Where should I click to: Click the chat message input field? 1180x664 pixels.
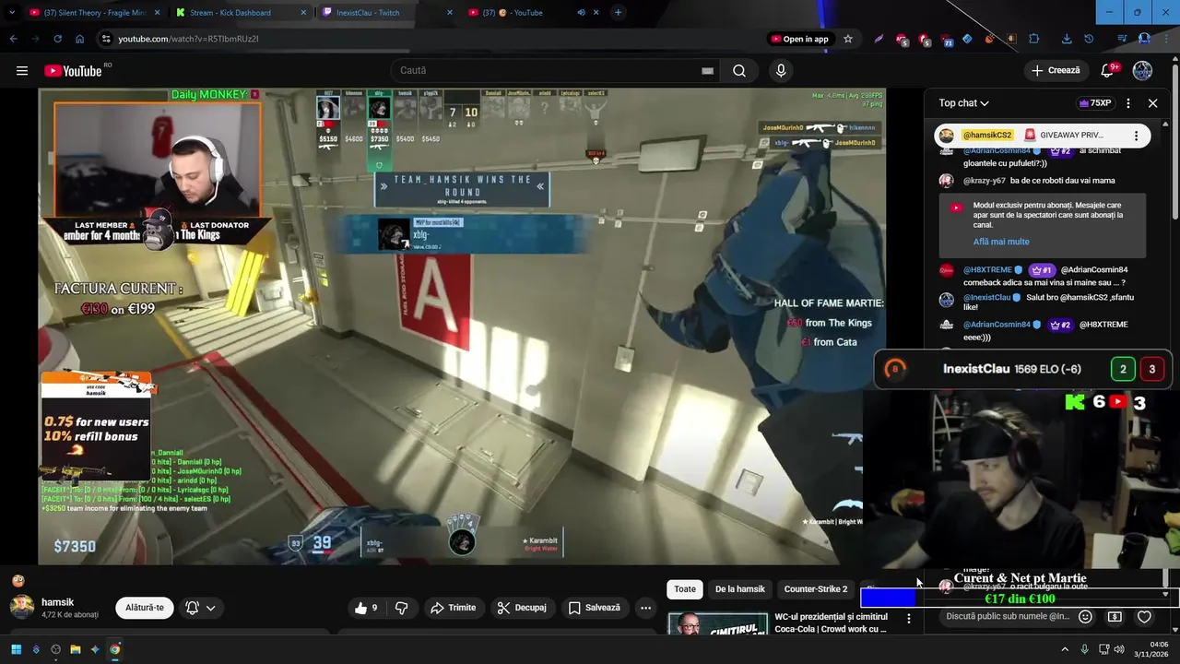click(1008, 616)
